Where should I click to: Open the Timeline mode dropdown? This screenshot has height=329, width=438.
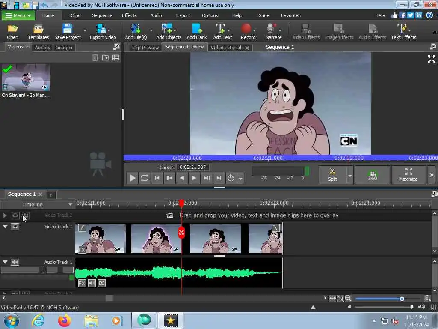(x=70, y=205)
